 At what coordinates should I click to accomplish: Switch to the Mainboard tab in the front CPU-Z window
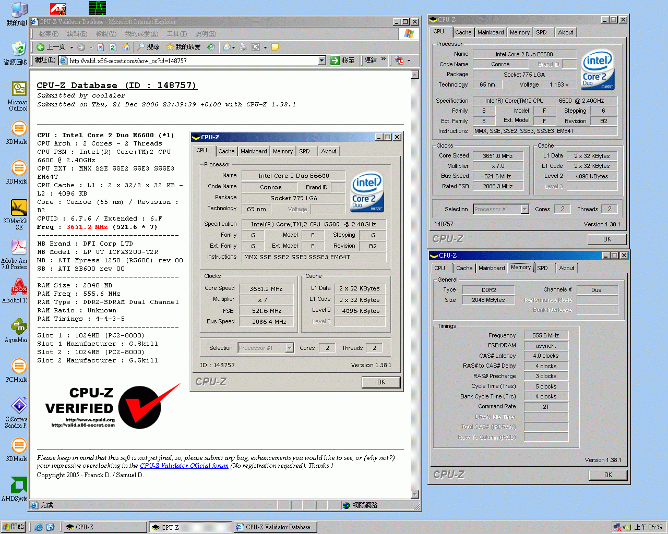[x=254, y=151]
